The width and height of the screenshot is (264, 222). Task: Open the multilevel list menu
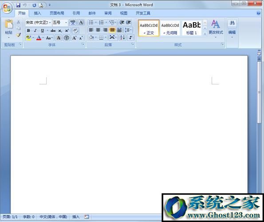point(112,22)
